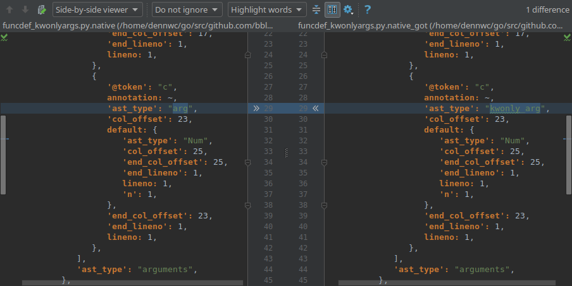Click the funcdef_kwonlyargs.py.native file title
Viewport: 572px width, 286px height.
pos(137,25)
